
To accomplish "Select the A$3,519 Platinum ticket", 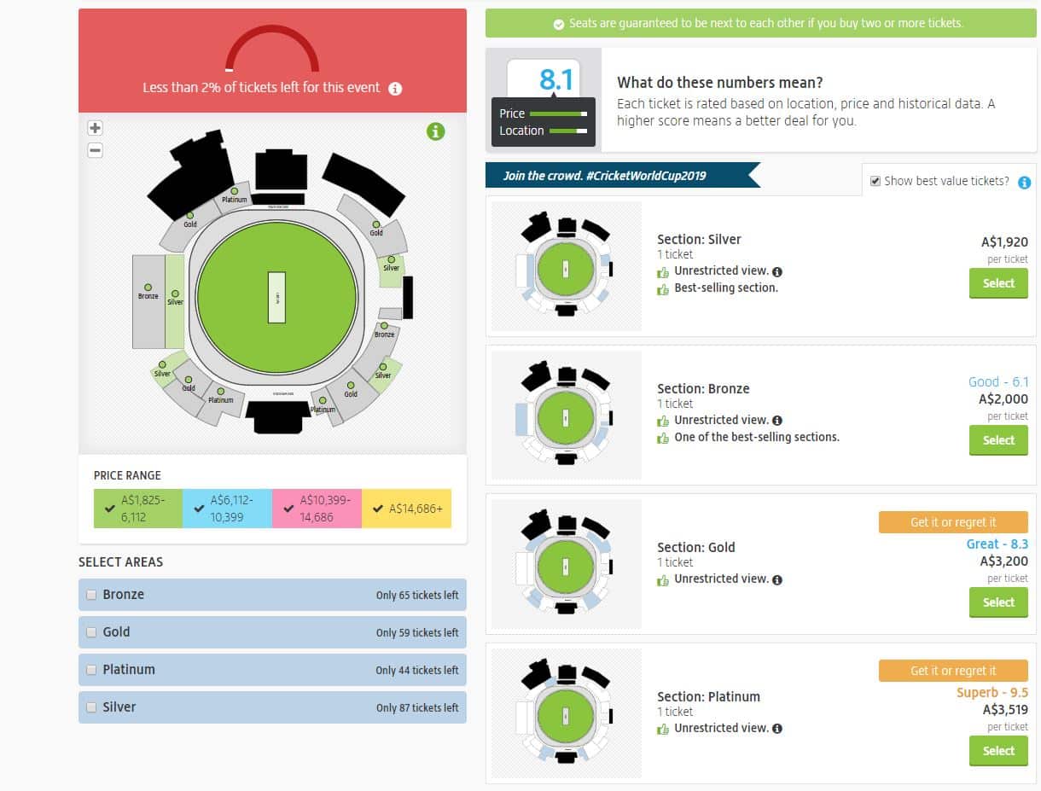I will (x=998, y=751).
